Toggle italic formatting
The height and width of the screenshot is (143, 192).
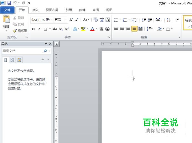(39, 29)
